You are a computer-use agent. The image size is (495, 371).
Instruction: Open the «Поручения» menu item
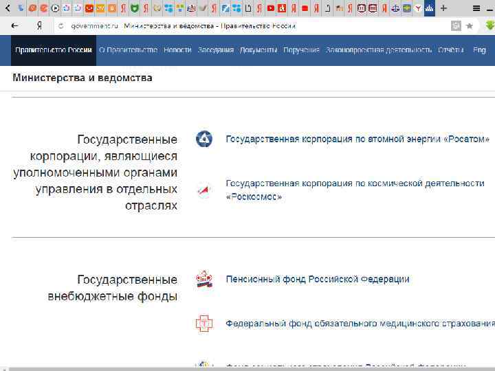click(x=301, y=50)
